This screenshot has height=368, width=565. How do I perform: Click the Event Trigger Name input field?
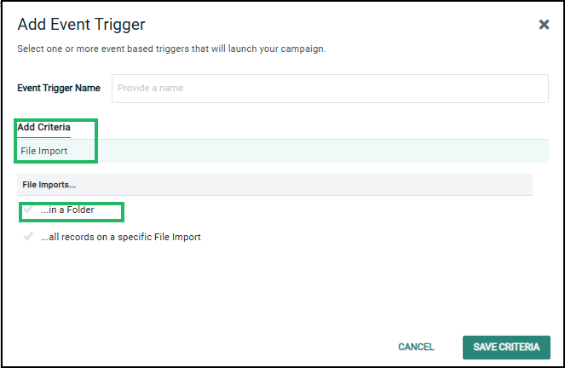[x=330, y=88]
